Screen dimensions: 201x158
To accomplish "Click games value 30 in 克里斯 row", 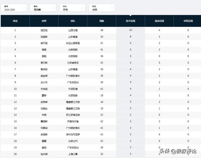I will point(102,37).
